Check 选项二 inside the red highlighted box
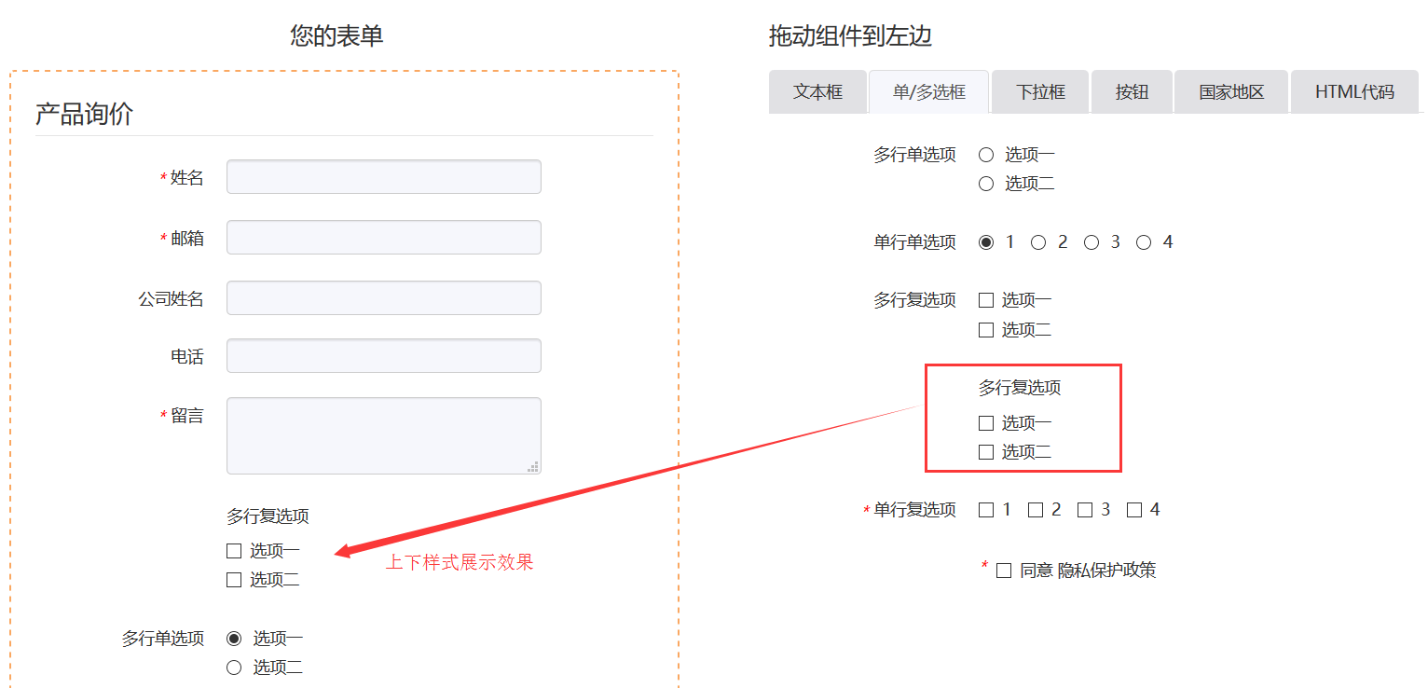Image resolution: width=1428 pixels, height=688 pixels. point(985,451)
